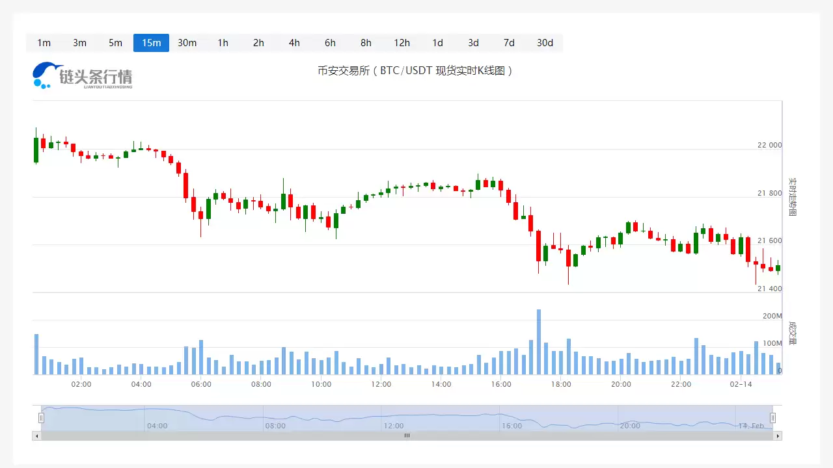Image resolution: width=833 pixels, height=468 pixels.
Task: Select the 1h interval
Action: (x=223, y=43)
